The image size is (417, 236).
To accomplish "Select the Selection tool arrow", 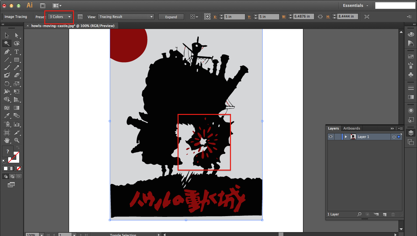I will pos(7,35).
